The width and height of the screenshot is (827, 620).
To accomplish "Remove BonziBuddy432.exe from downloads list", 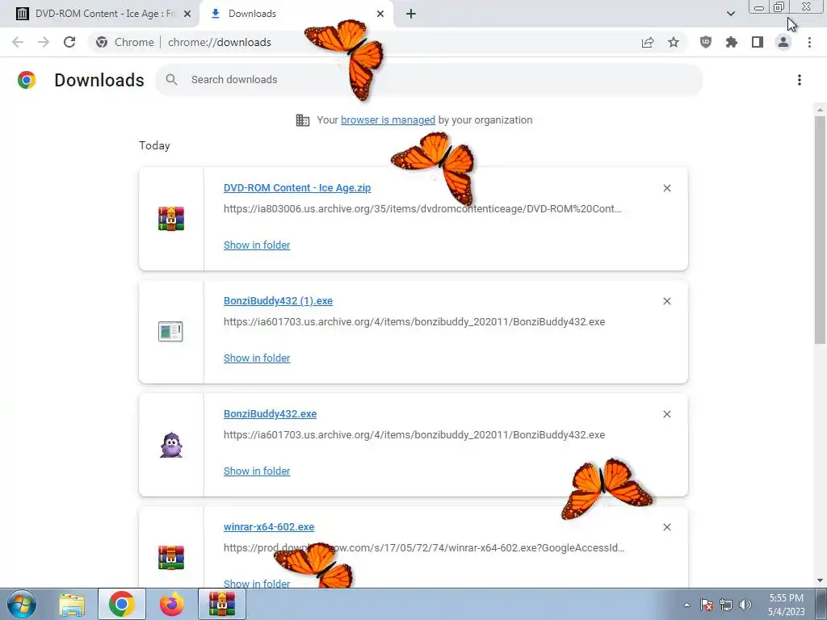I will 667,414.
